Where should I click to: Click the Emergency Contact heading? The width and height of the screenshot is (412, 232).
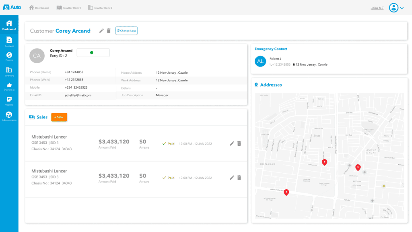(x=271, y=49)
